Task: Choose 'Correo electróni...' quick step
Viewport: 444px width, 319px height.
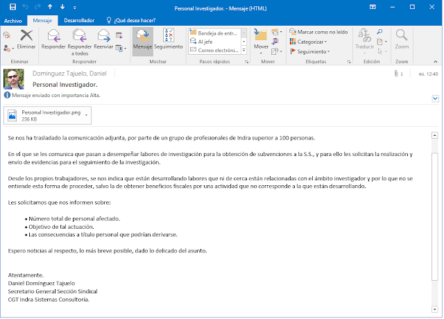Action: (214, 50)
